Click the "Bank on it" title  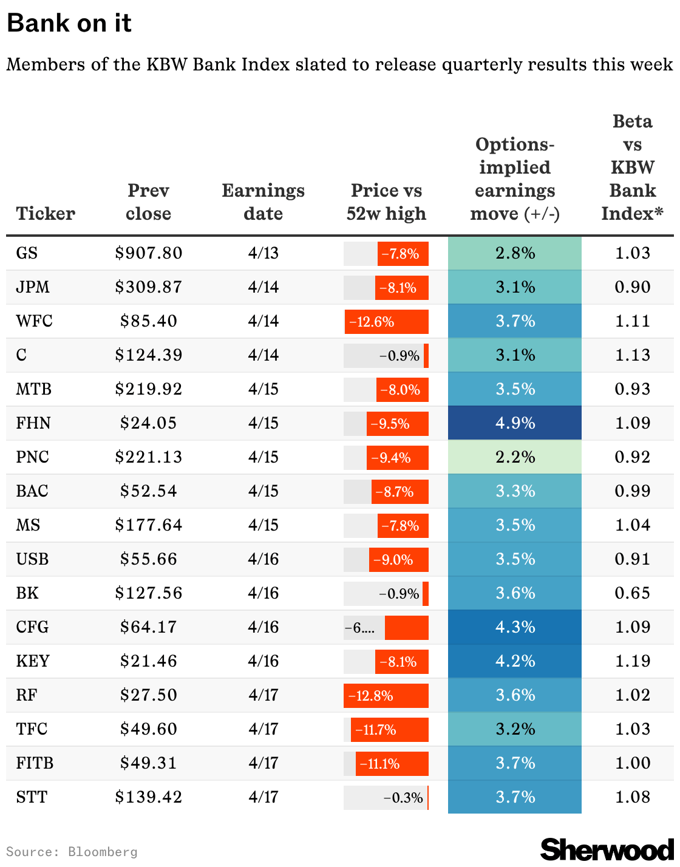coord(69,24)
